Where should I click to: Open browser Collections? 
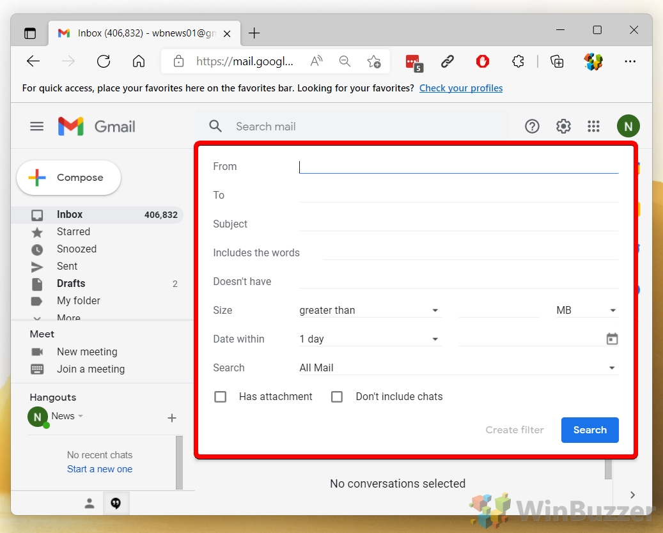pos(557,61)
